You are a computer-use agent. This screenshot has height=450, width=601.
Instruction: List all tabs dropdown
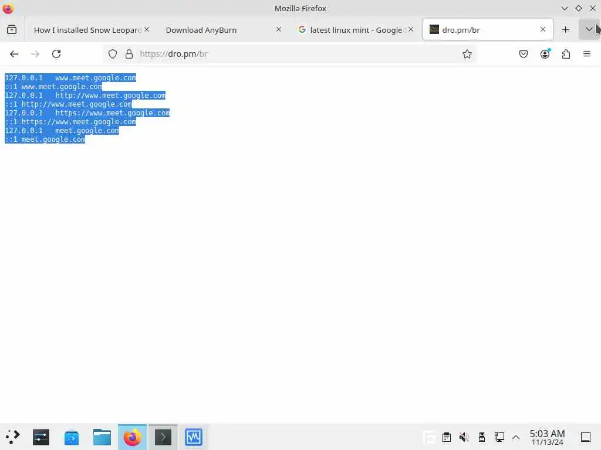tap(589, 29)
